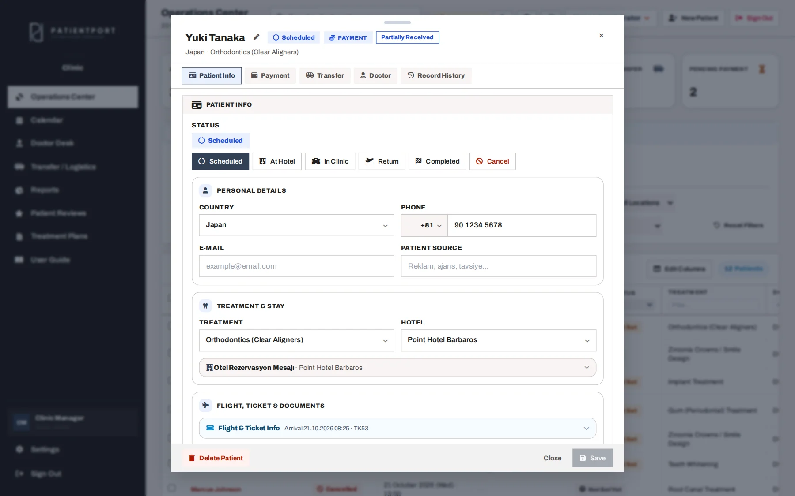The image size is (795, 496).
Task: Open the Payment tab
Action: (x=270, y=75)
